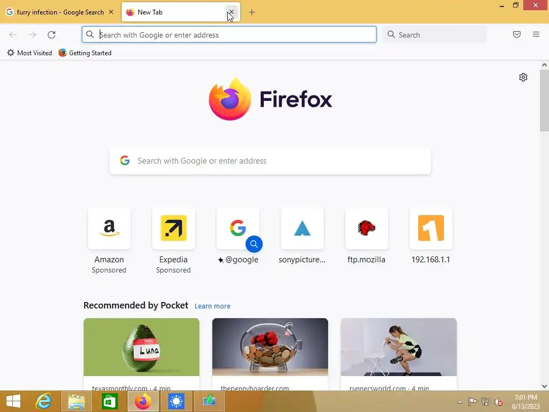Click the scrollbar up arrow

click(x=544, y=65)
